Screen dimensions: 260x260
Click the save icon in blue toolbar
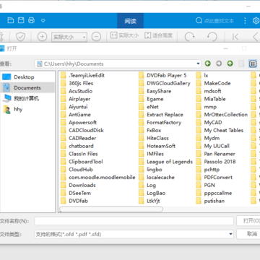click(21, 20)
